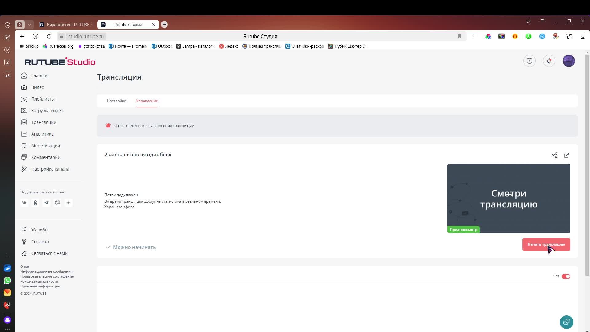The image size is (590, 332).
Task: Open stream in new window icon
Action: click(567, 155)
